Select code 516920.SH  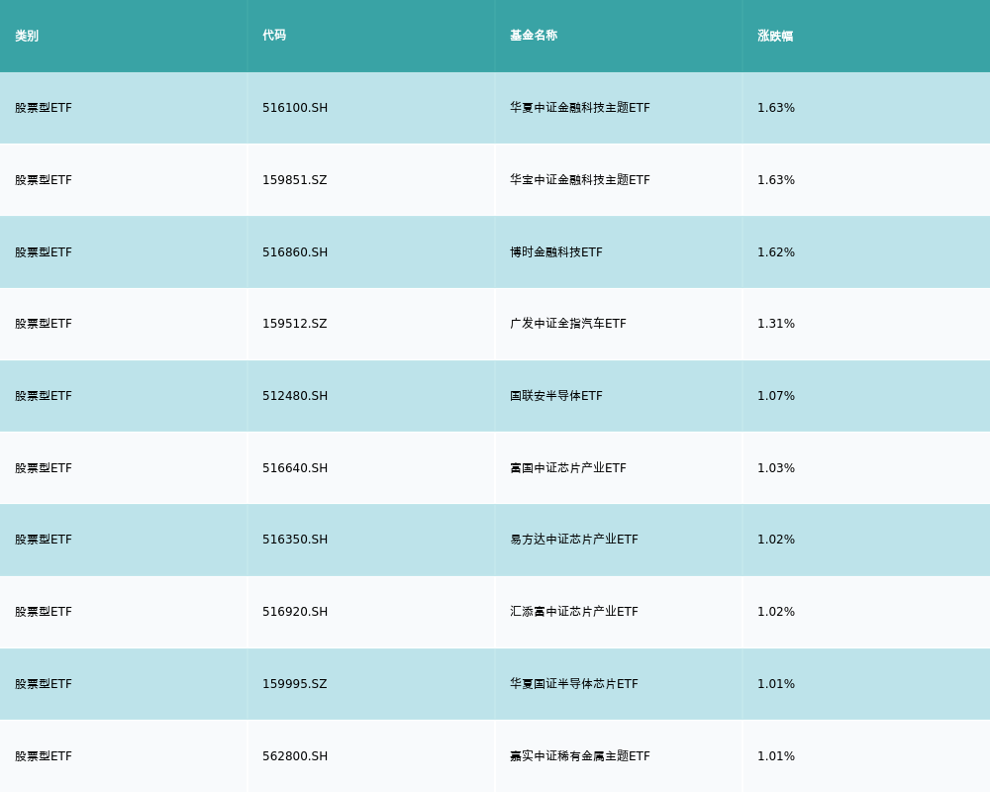click(295, 612)
